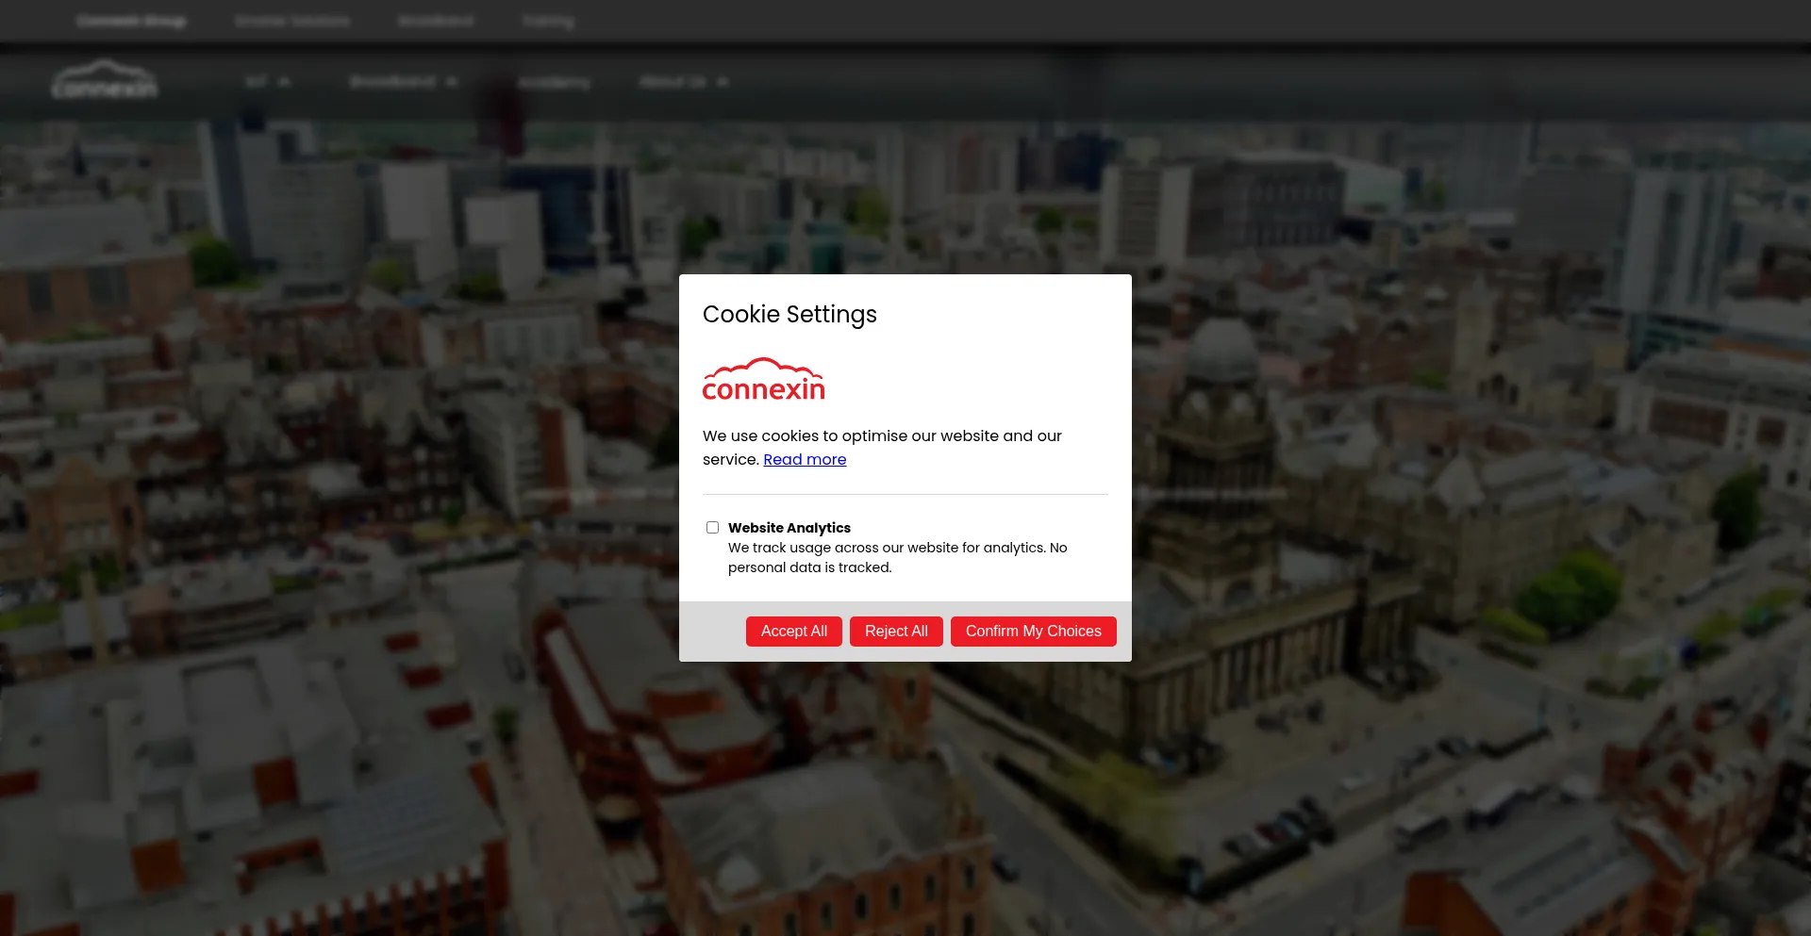The width and height of the screenshot is (1811, 936).
Task: Click the IoT main navigation item
Action: (256, 82)
